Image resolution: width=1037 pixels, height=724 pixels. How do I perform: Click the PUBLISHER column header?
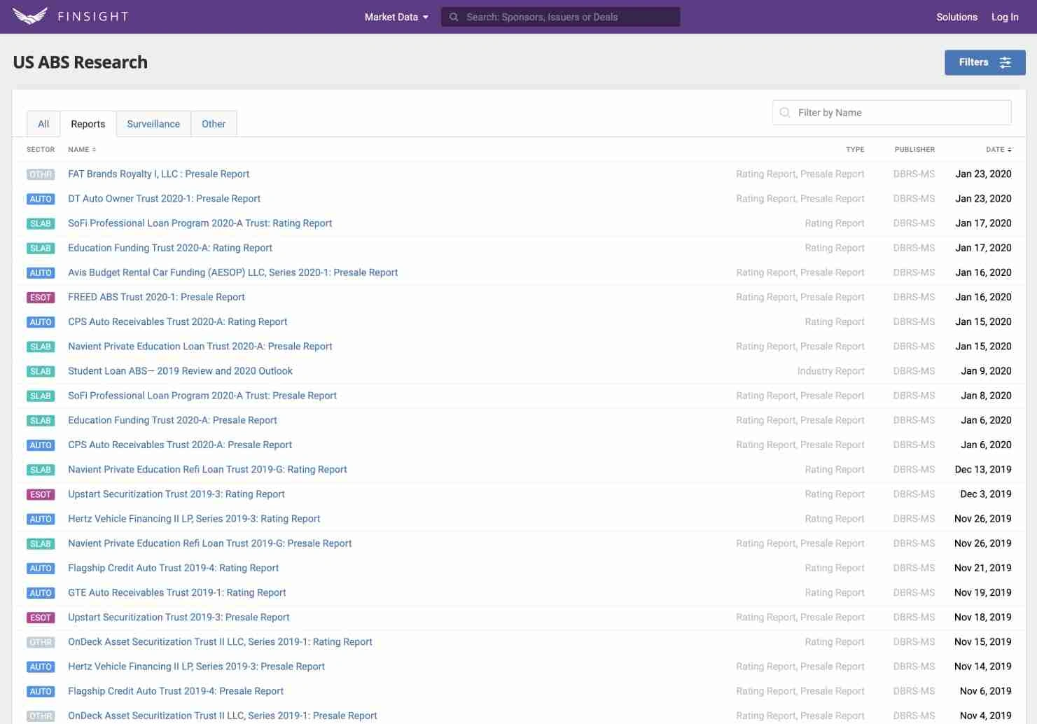click(914, 149)
